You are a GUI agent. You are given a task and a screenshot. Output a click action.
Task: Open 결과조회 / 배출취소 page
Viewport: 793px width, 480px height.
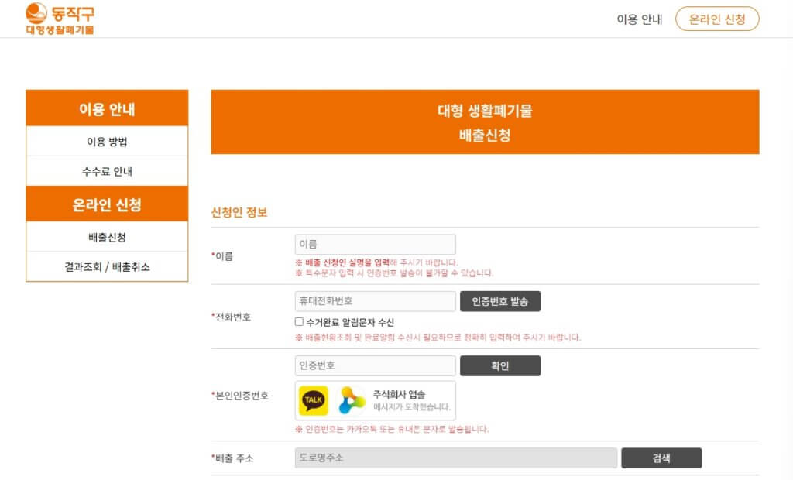click(x=107, y=266)
